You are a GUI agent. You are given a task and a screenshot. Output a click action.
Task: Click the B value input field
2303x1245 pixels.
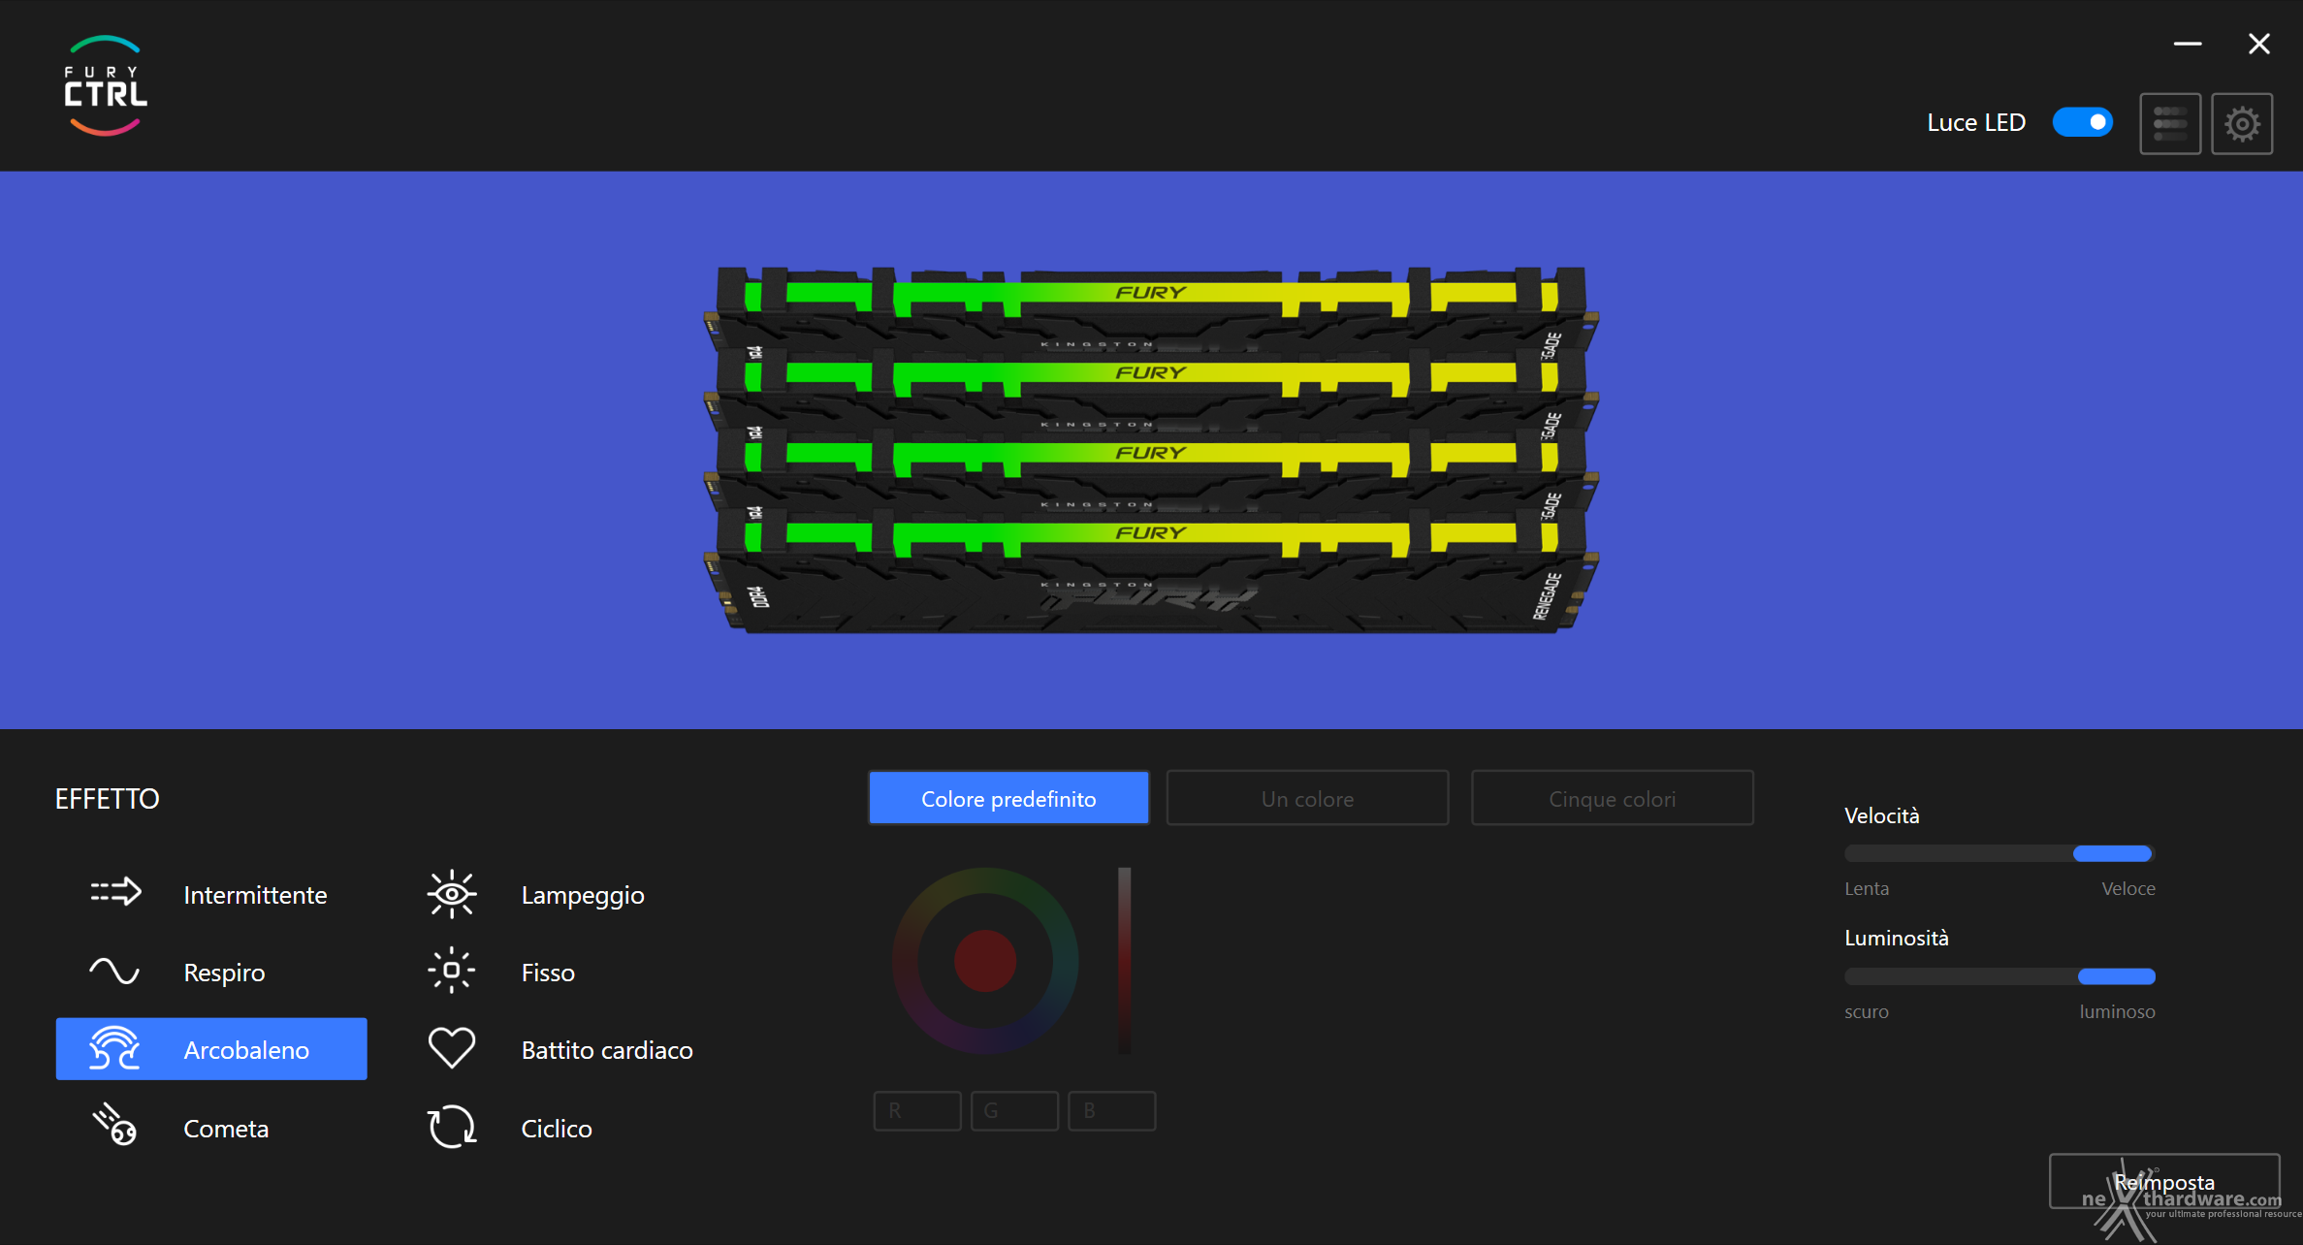coord(1111,1110)
